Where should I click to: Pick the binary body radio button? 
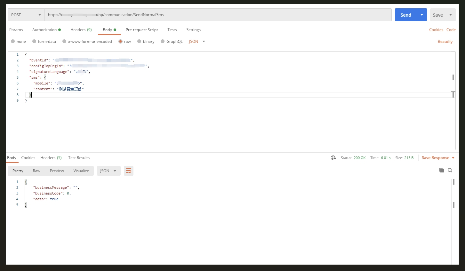click(139, 42)
